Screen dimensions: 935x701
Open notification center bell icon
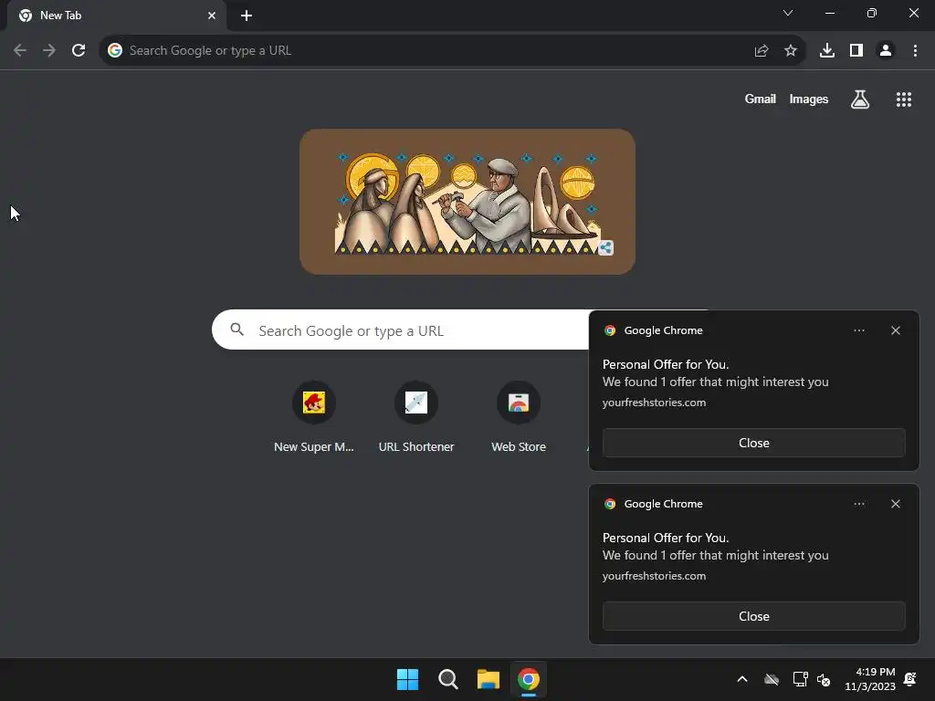pyautogui.click(x=910, y=679)
